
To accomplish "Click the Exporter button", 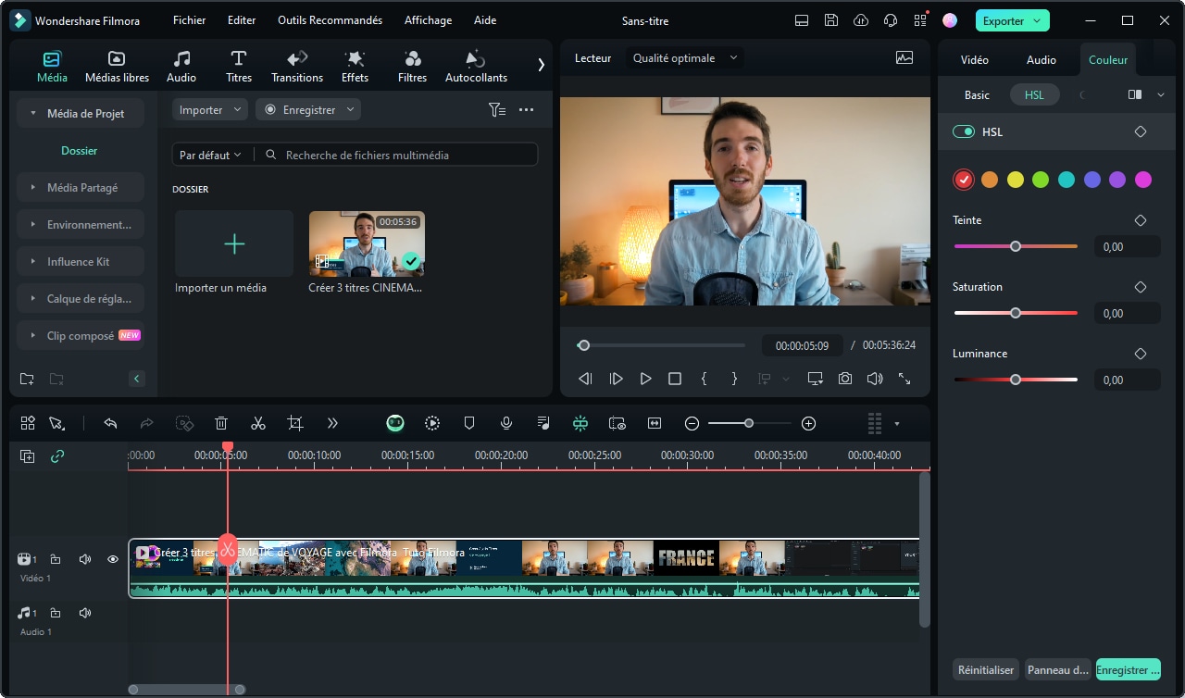I will [1012, 20].
